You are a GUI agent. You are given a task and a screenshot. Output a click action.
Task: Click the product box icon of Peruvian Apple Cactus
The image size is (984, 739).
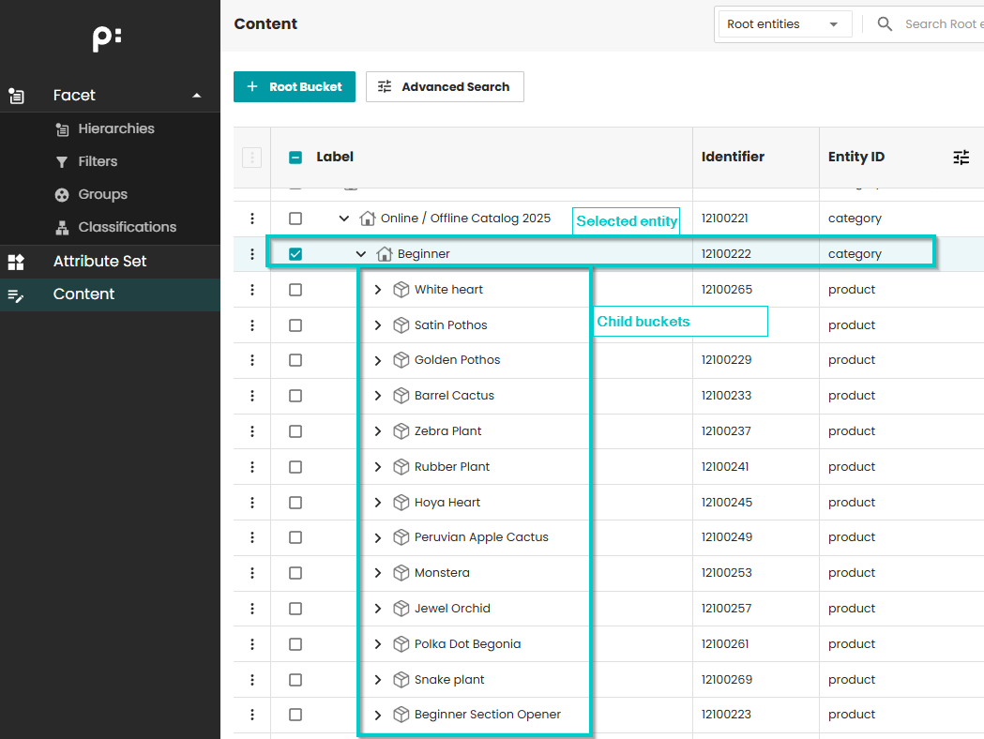pyautogui.click(x=401, y=537)
